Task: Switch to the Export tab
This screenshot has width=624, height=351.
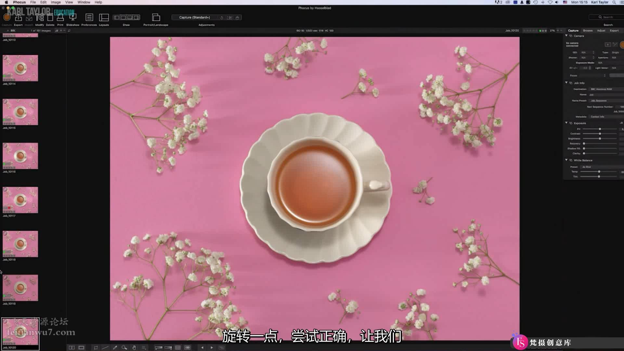Action: pyautogui.click(x=614, y=31)
